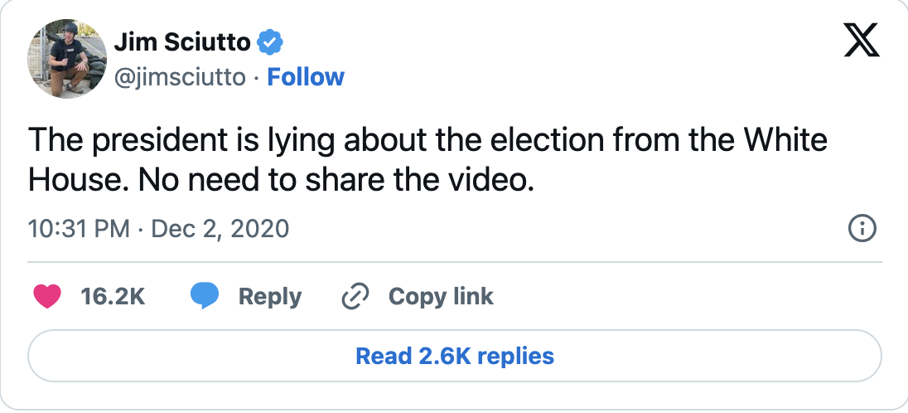Viewport: 908px width, 413px height.
Task: Follow Jim Sciutto
Action: [x=306, y=77]
